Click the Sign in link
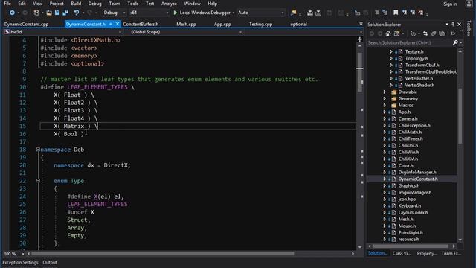476x268 pixels. pos(450,4)
